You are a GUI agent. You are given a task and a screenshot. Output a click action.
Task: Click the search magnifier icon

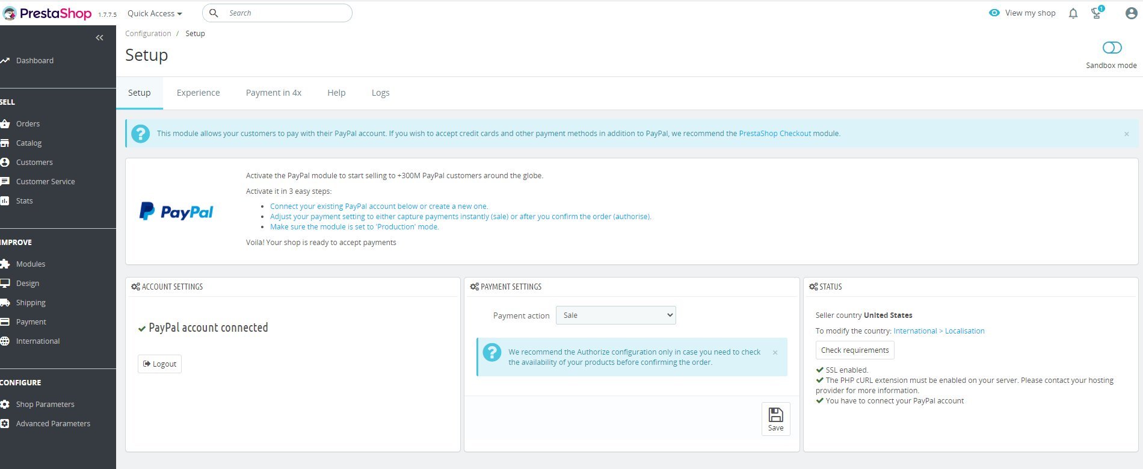214,13
